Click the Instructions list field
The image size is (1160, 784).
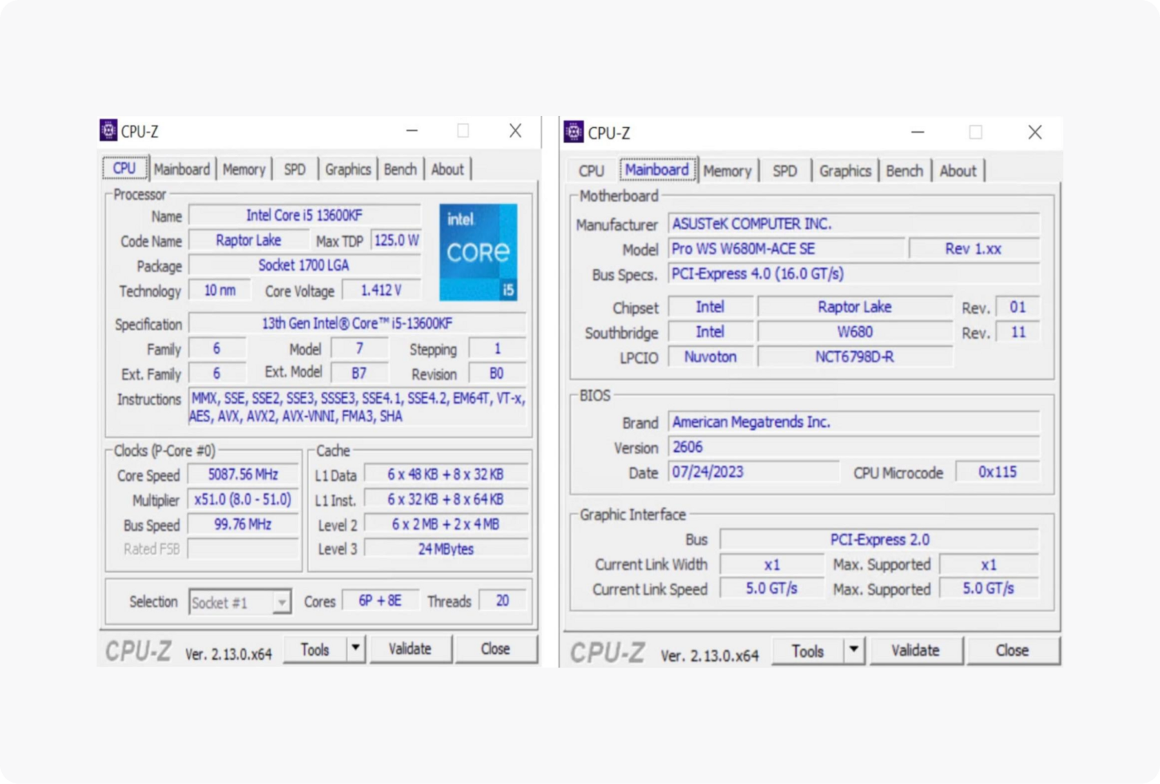pos(357,408)
